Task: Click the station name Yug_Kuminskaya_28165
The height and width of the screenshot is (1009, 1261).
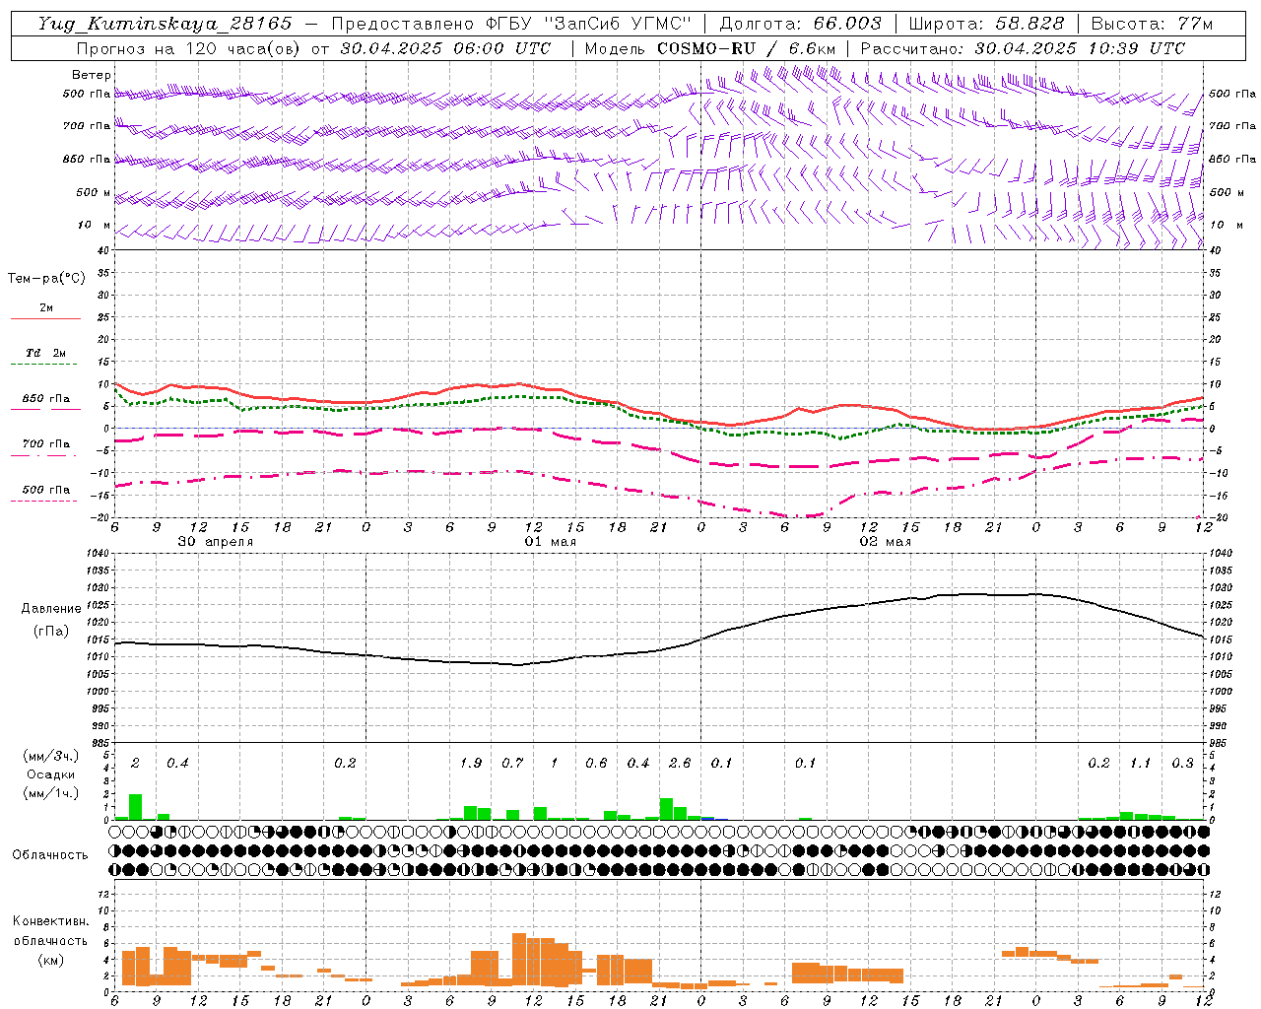Action: pos(165,24)
